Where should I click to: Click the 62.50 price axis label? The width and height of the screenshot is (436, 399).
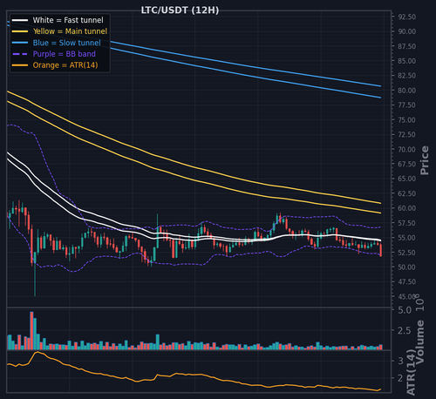[x=406, y=193]
